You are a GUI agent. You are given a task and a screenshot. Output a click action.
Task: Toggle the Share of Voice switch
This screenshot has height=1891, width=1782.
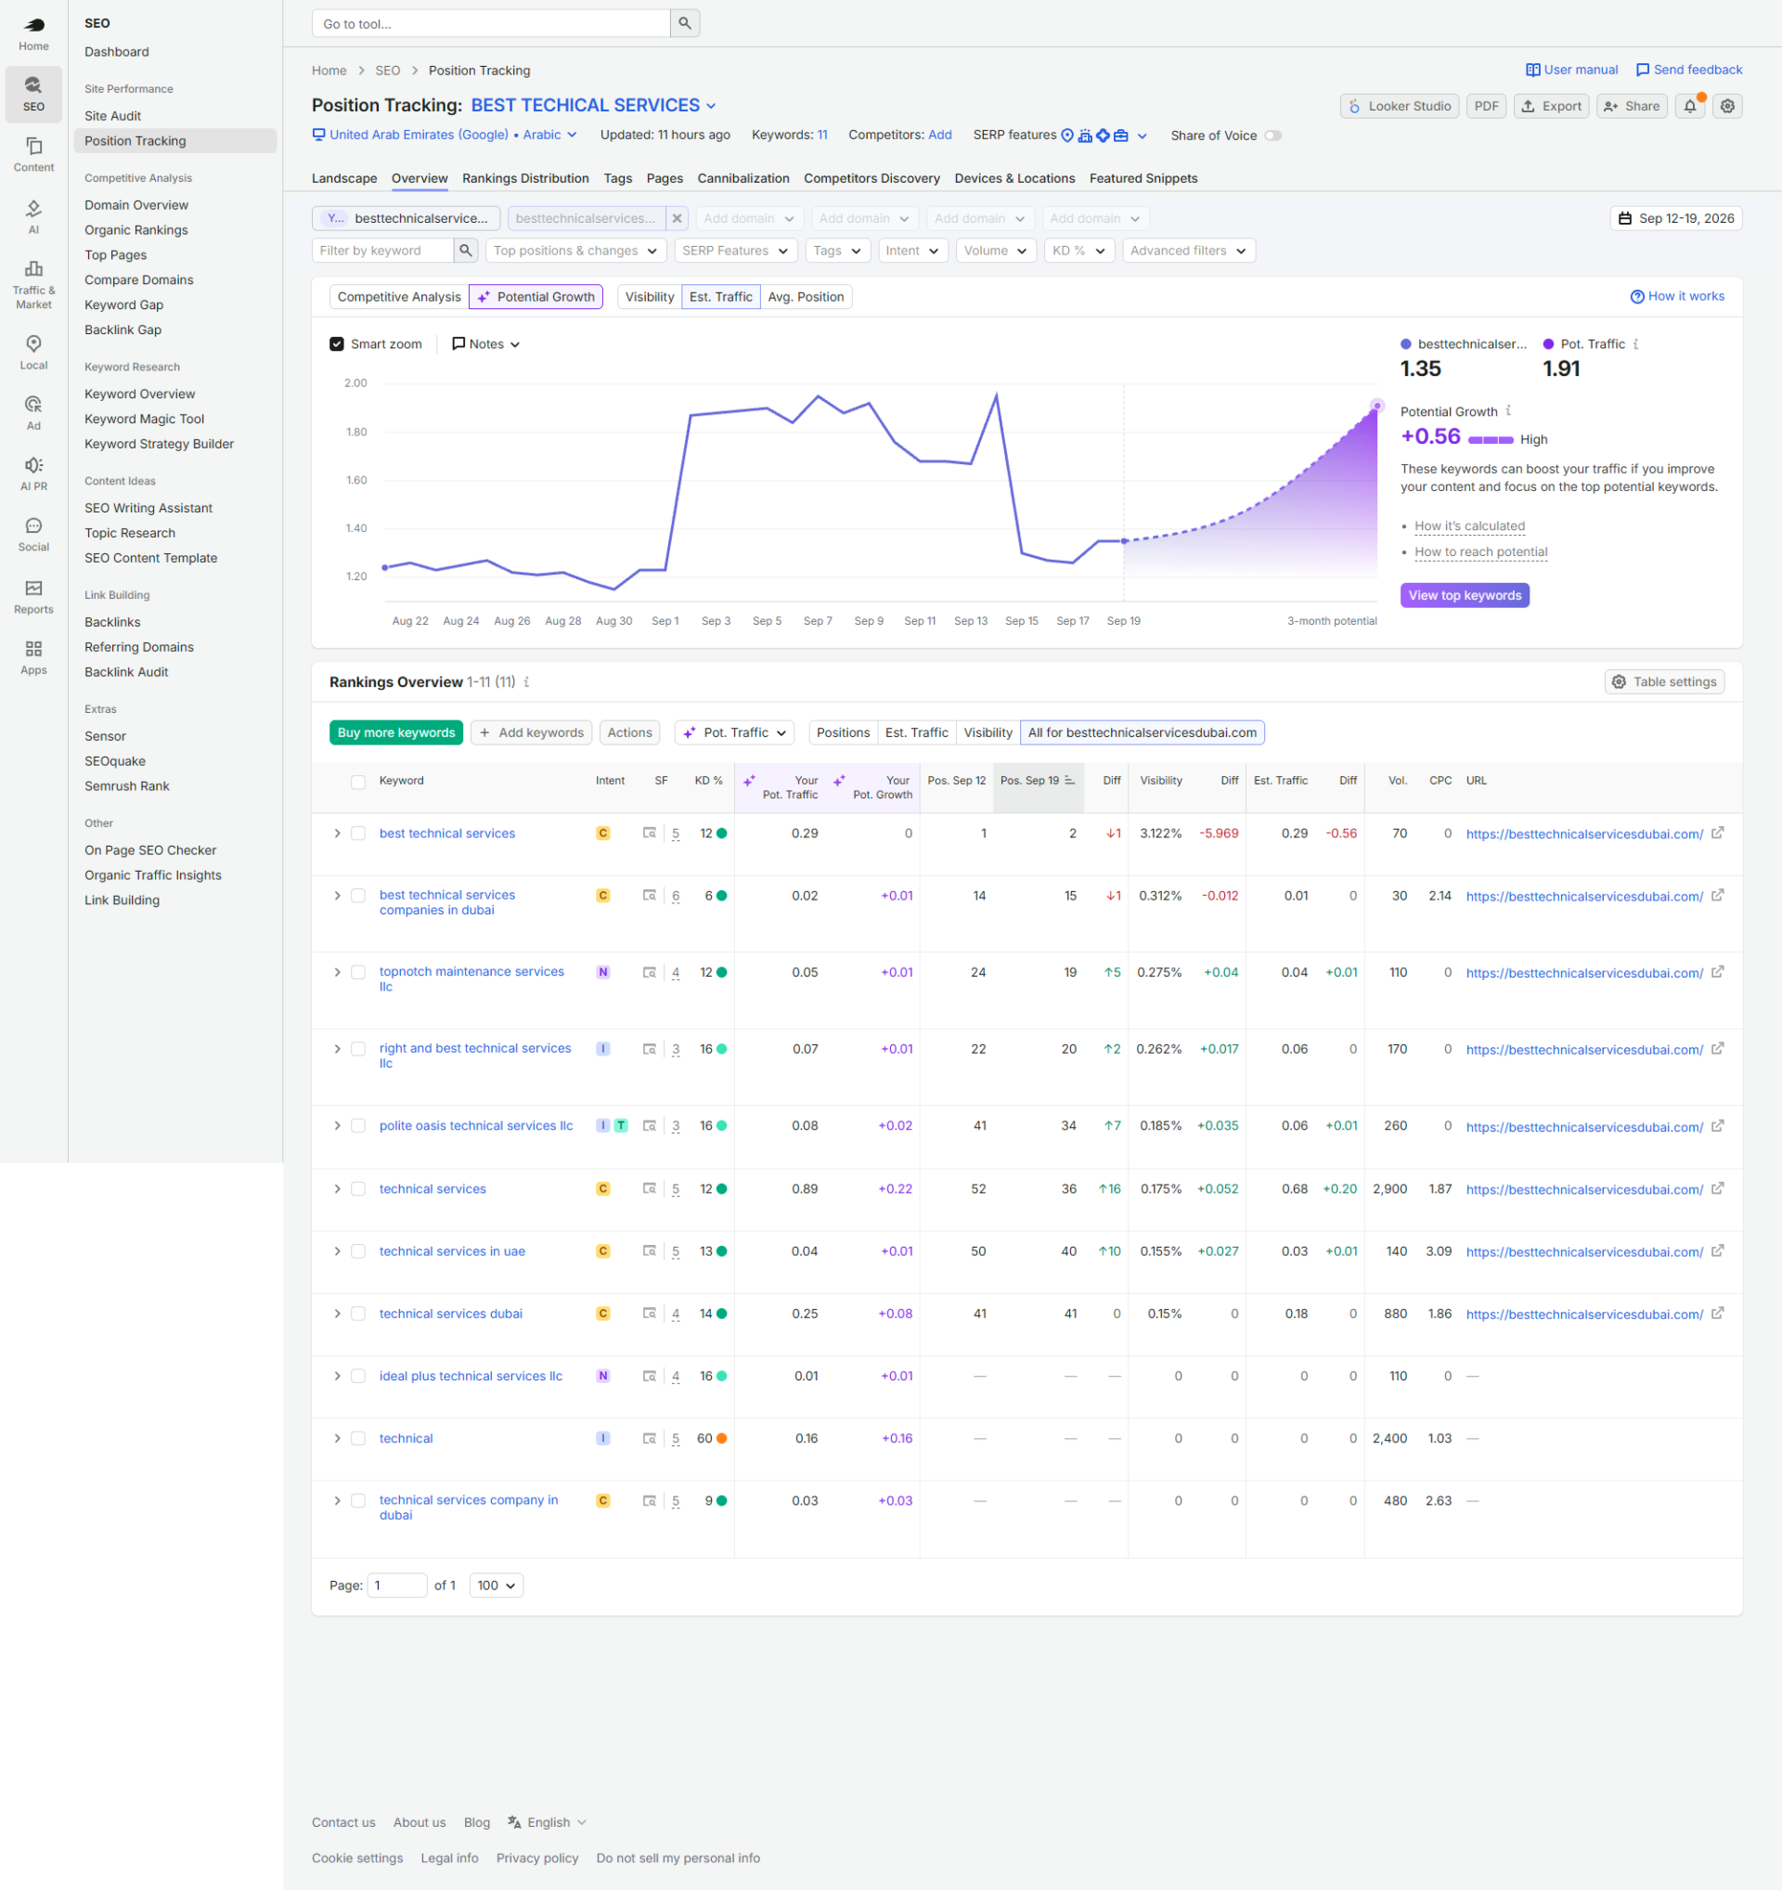[1272, 136]
